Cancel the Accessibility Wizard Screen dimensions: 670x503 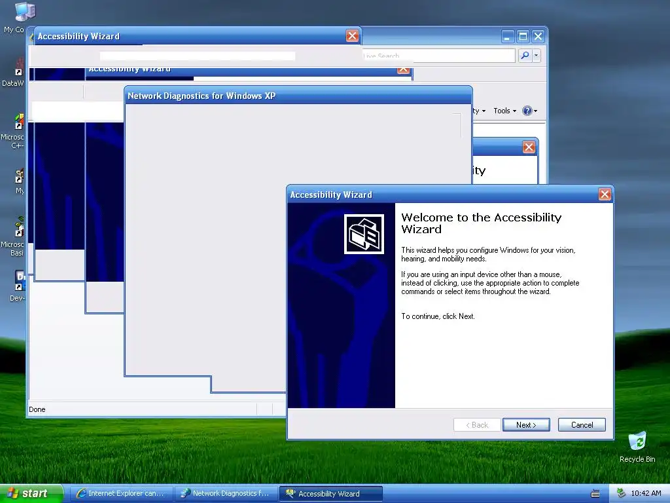582,424
